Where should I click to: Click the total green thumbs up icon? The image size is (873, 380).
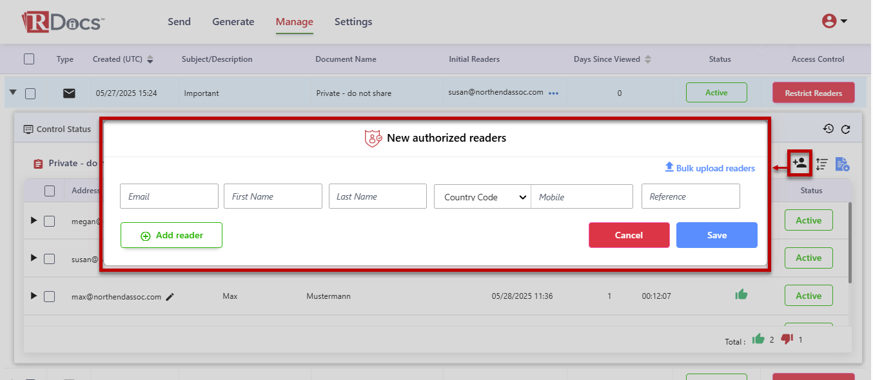click(758, 339)
